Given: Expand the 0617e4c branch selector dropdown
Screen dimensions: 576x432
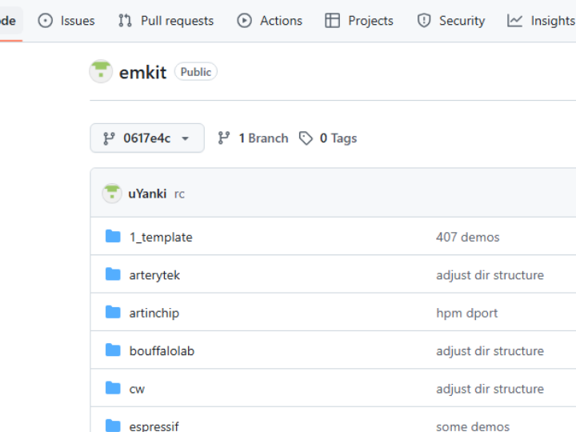Looking at the screenshot, I should [x=147, y=138].
